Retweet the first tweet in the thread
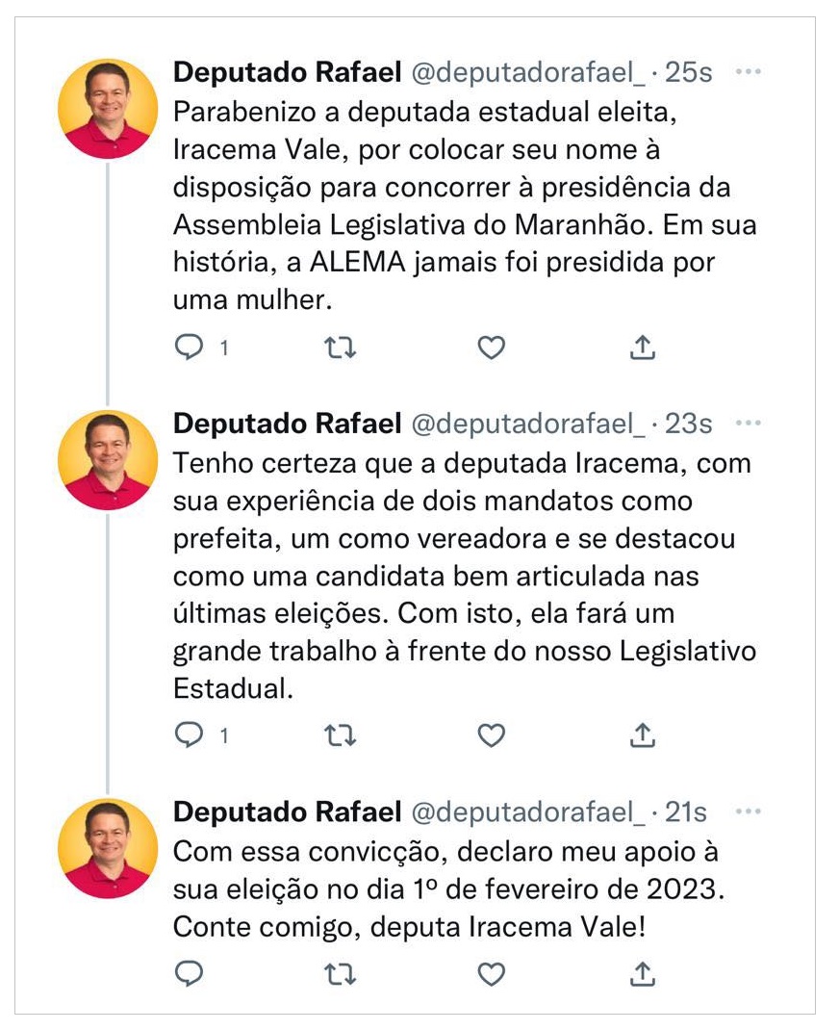Viewport: 839px width, 1030px height. tap(341, 347)
